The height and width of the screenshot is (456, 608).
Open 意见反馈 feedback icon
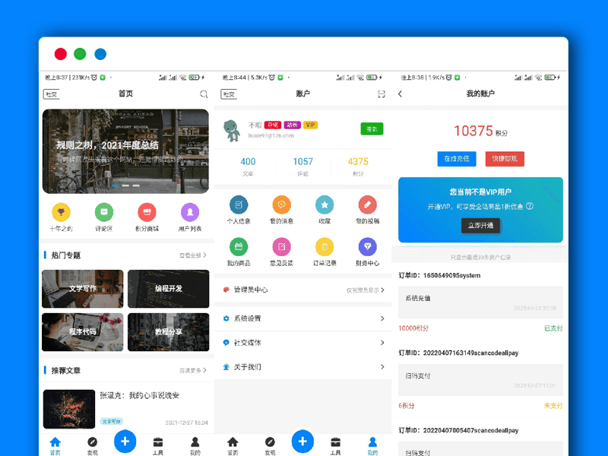coord(282,246)
